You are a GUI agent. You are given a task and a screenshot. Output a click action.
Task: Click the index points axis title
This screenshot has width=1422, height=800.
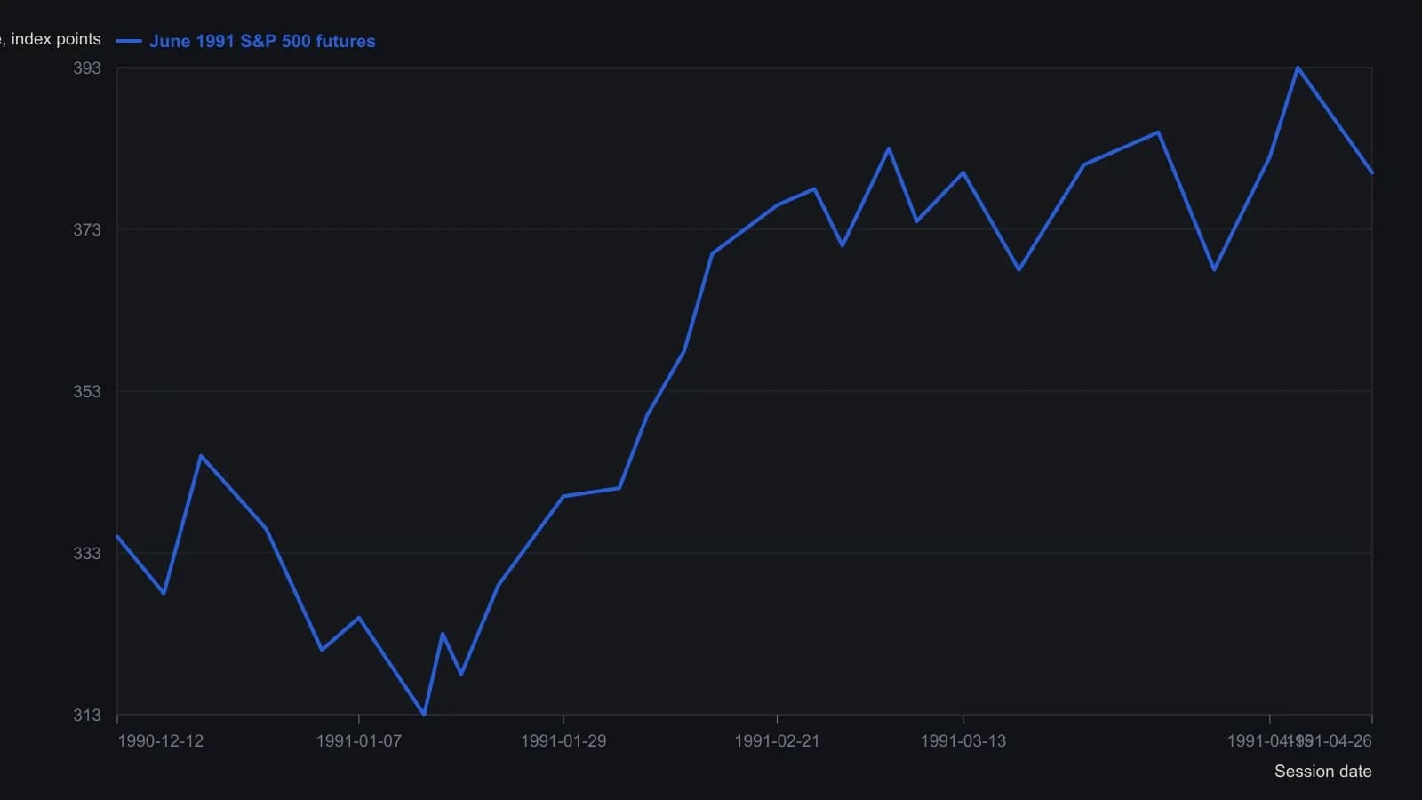pos(51,39)
